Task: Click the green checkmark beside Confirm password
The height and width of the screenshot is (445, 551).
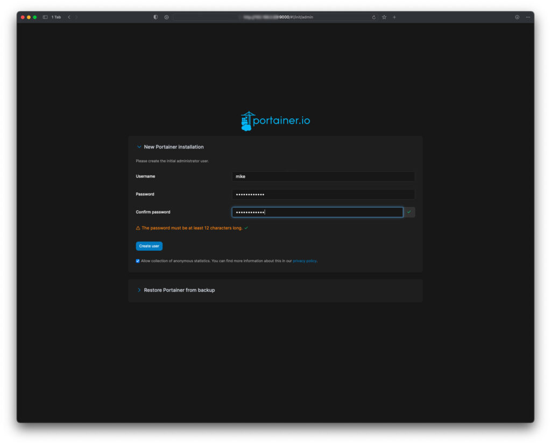Action: 409,212
